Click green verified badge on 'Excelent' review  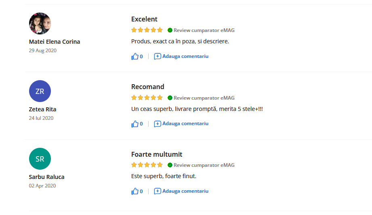coord(170,30)
